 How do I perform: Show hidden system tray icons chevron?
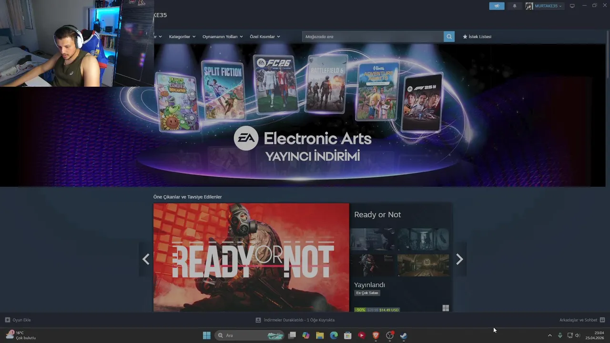click(549, 335)
